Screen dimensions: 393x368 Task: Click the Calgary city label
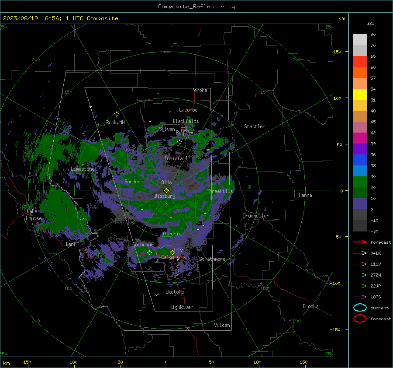[x=170, y=257]
